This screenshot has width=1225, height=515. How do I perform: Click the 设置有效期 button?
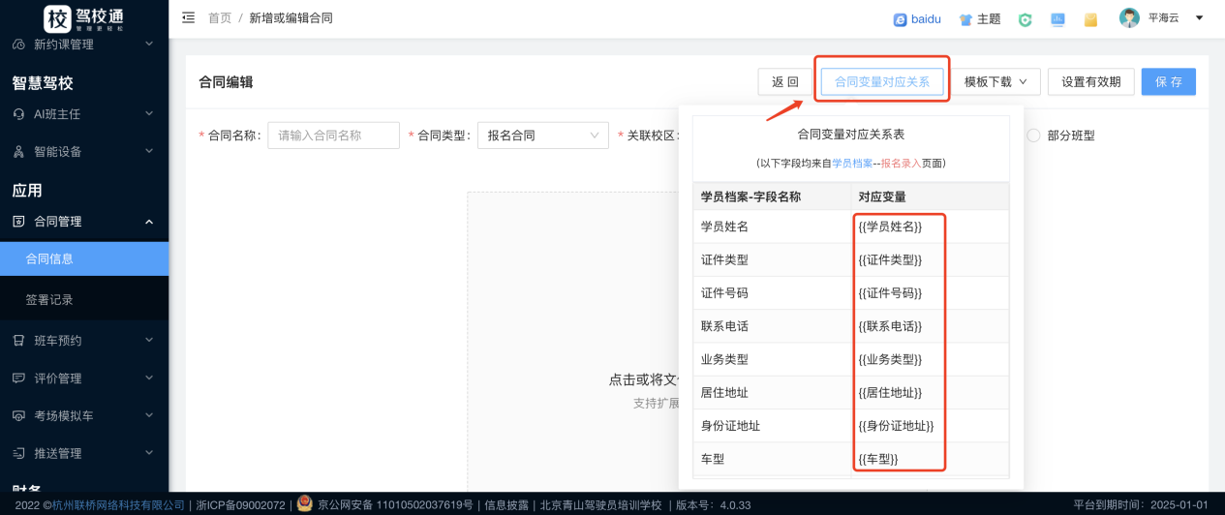(x=1090, y=82)
